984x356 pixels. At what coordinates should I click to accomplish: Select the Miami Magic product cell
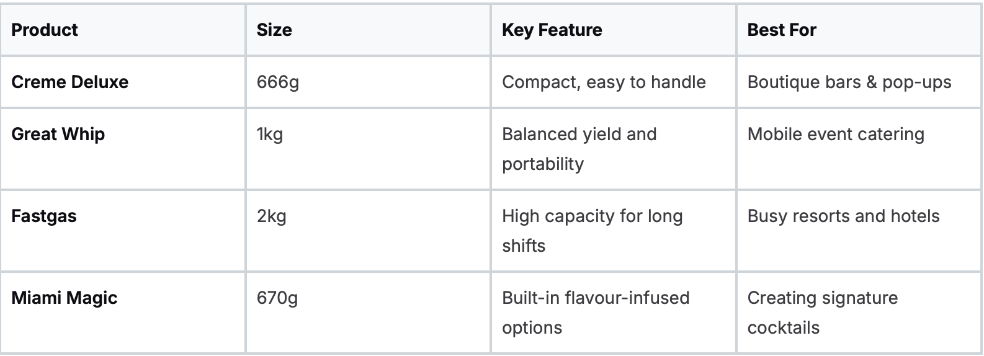pos(65,298)
